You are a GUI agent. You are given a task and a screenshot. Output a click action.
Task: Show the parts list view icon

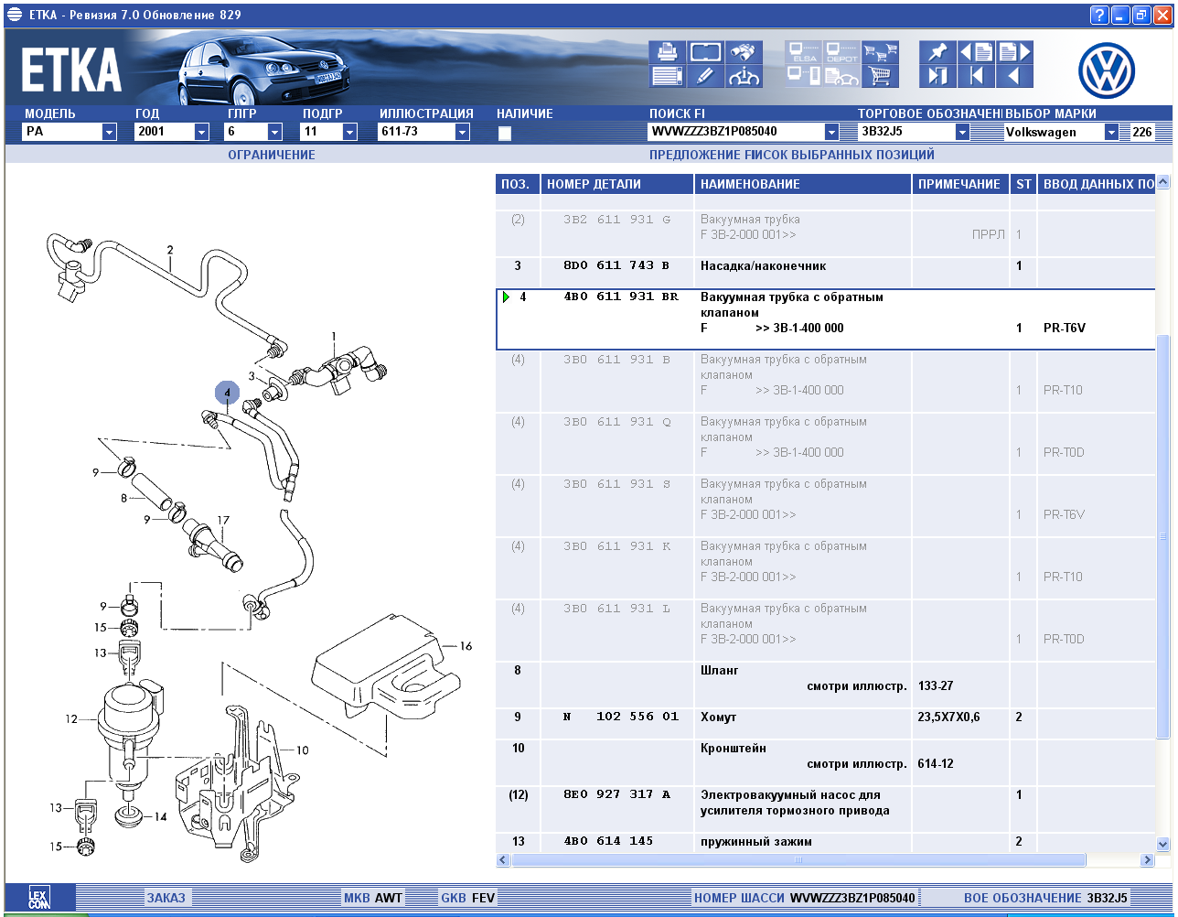click(667, 76)
